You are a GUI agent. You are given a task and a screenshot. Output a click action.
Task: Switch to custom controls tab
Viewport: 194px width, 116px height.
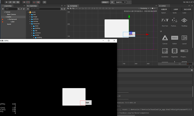[x=187, y=9]
